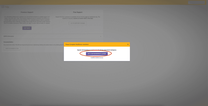Screen dimensions: 208x106
Task: Click the View Documentation button
Action: coord(12,48)
